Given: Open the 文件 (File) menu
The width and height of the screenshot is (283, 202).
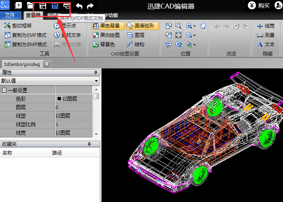Looking at the screenshot, I should point(10,15).
